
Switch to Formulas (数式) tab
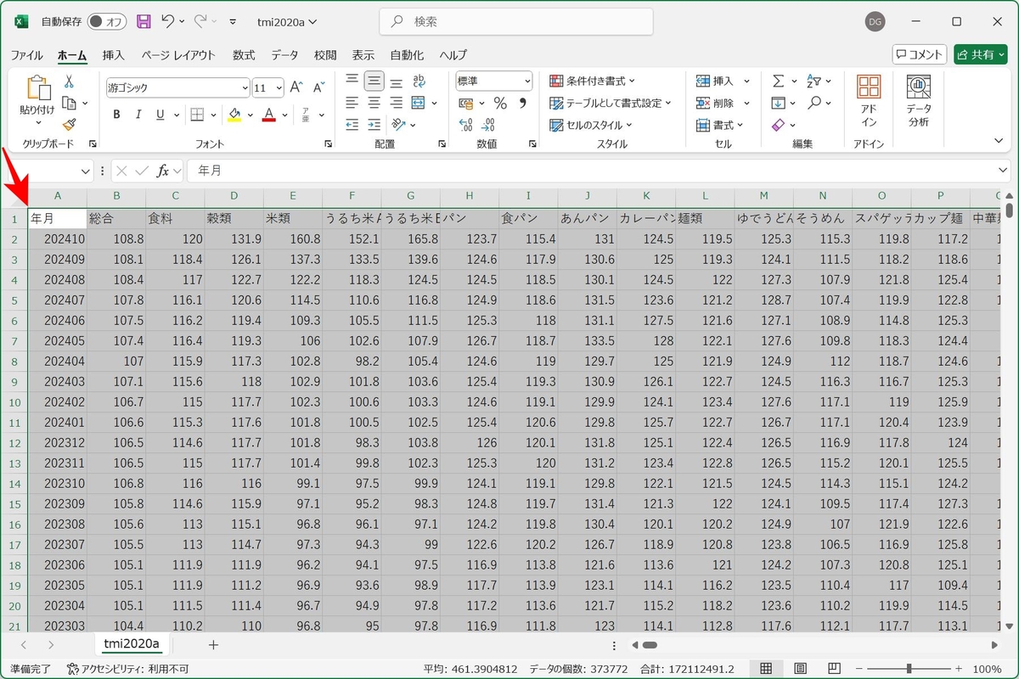(x=244, y=55)
